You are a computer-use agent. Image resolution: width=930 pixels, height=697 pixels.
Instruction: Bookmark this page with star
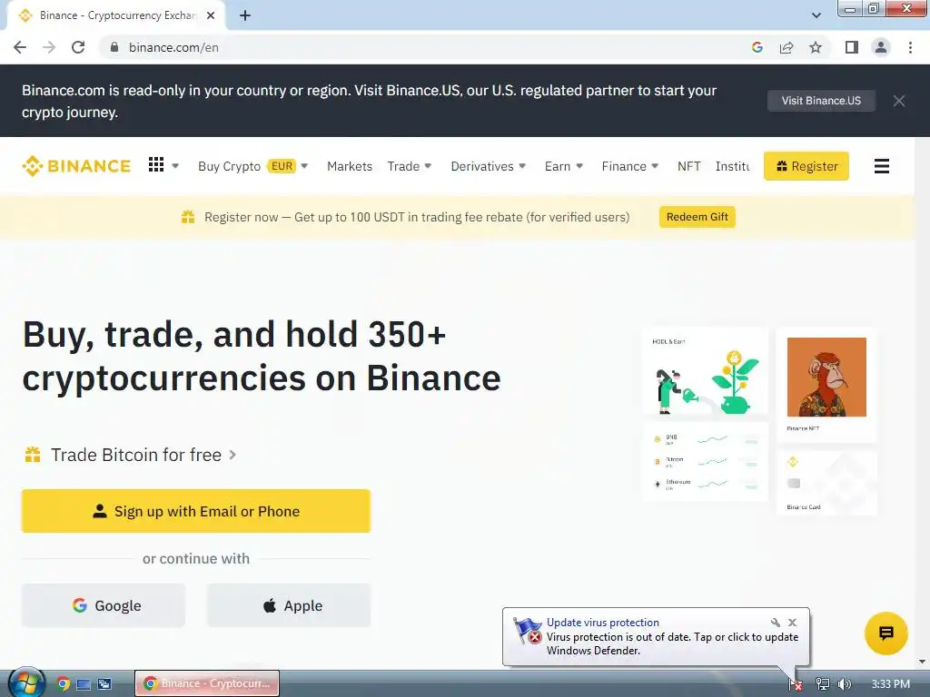[x=816, y=47]
